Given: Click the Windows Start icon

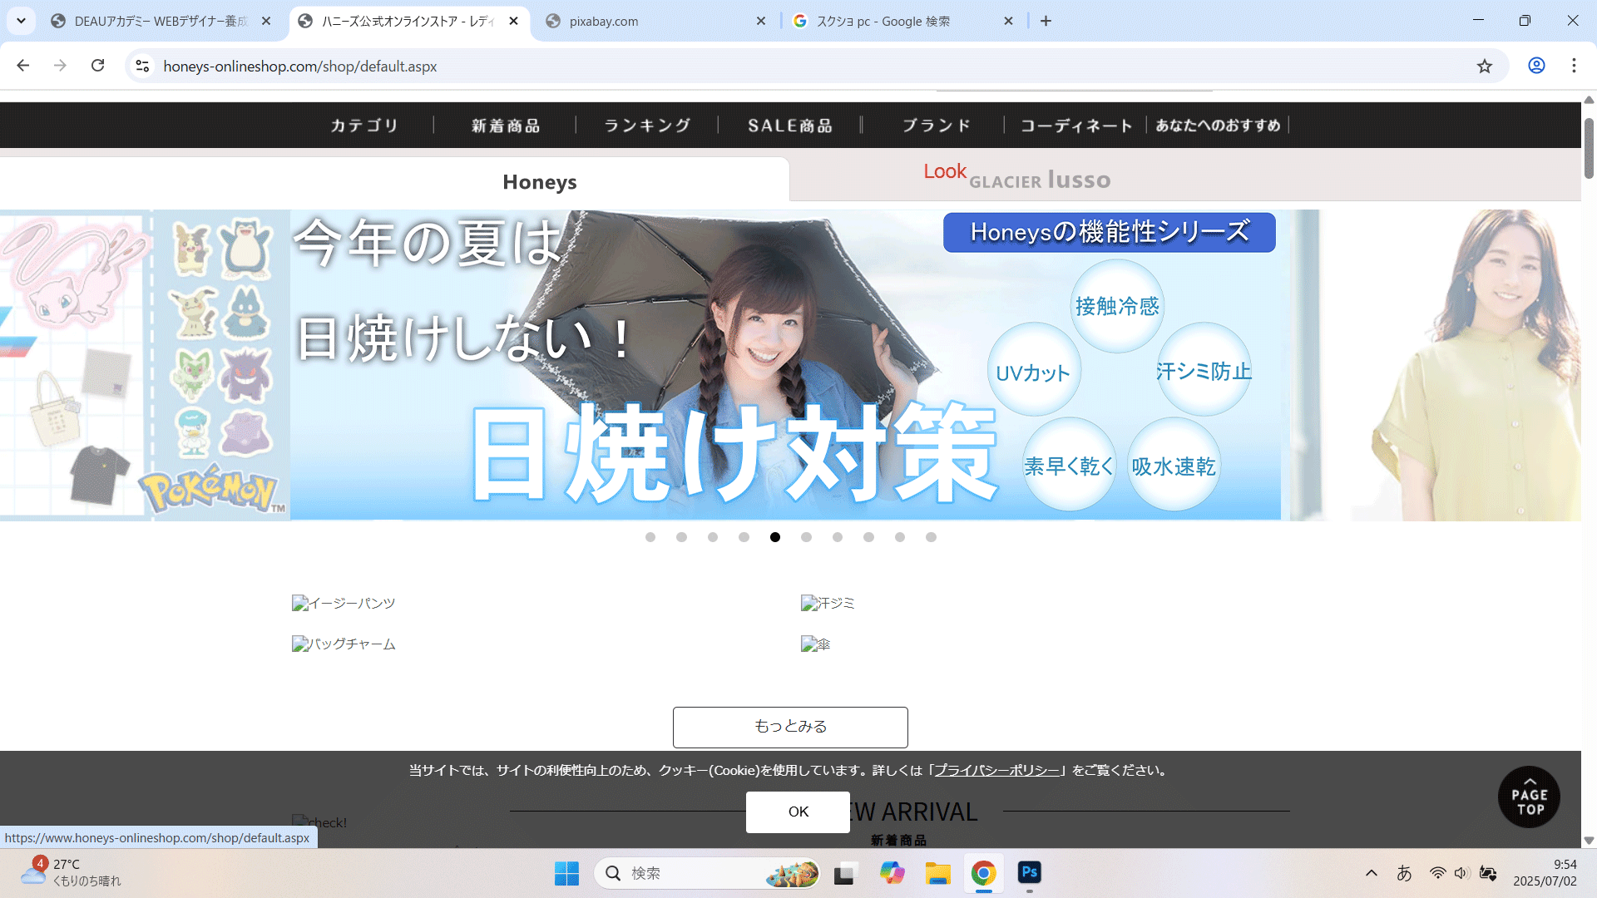Looking at the screenshot, I should click(566, 873).
